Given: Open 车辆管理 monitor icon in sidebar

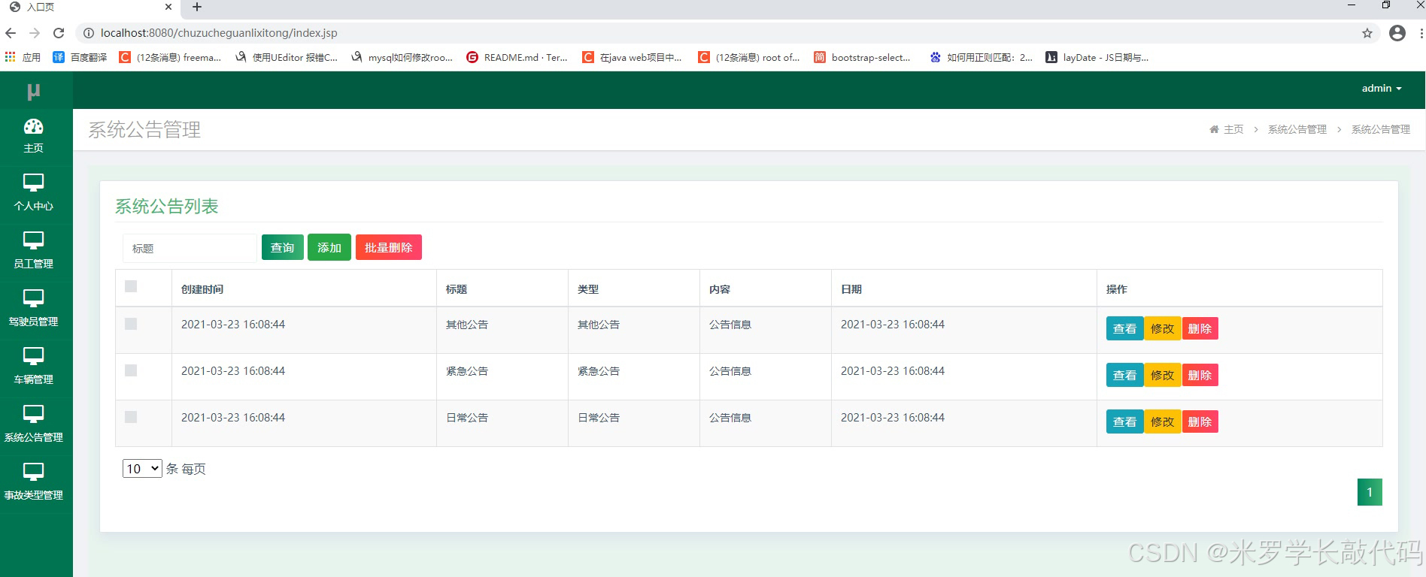Looking at the screenshot, I should click(33, 356).
